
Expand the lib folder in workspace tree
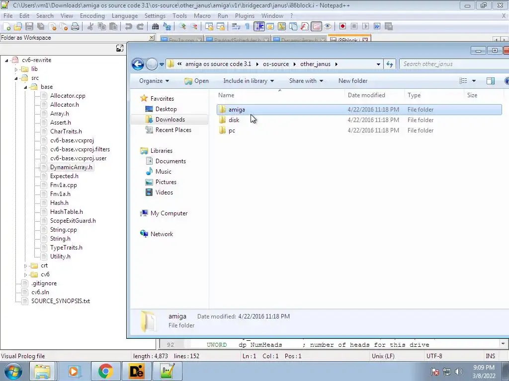[x=16, y=69]
